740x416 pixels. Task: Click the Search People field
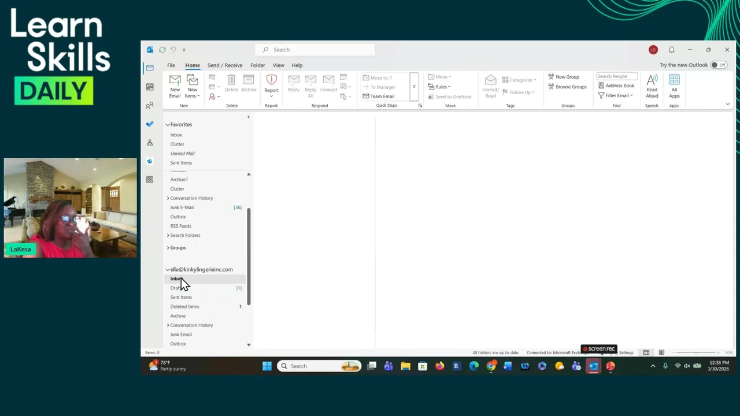617,76
